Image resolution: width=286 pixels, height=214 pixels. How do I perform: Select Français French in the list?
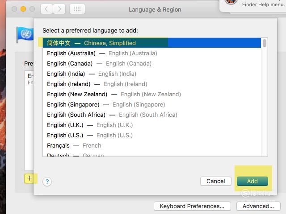pyautogui.click(x=152, y=146)
